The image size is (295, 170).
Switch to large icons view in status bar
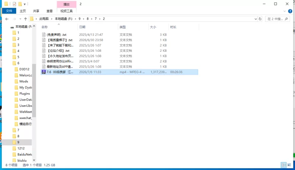(289, 165)
